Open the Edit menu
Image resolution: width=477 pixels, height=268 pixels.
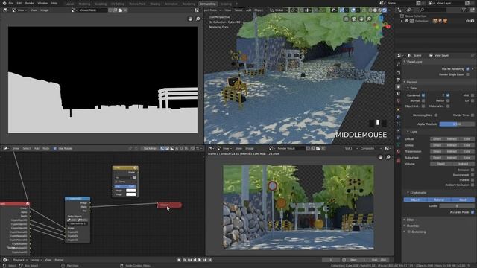[x=19, y=3]
